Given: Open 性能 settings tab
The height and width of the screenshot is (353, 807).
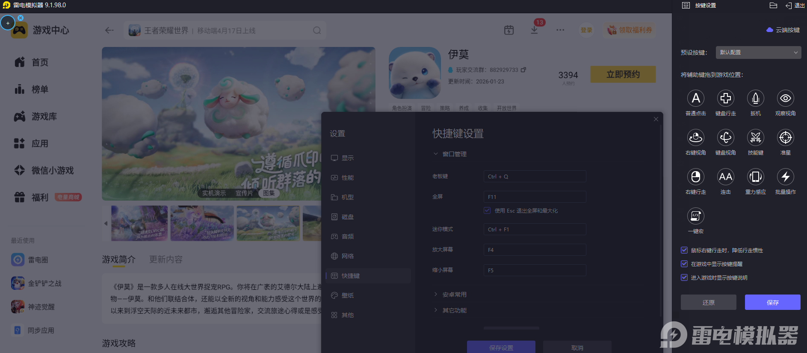Looking at the screenshot, I should point(368,178).
